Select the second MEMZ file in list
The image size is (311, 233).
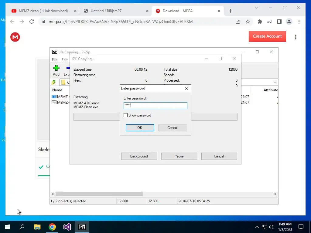click(60, 103)
